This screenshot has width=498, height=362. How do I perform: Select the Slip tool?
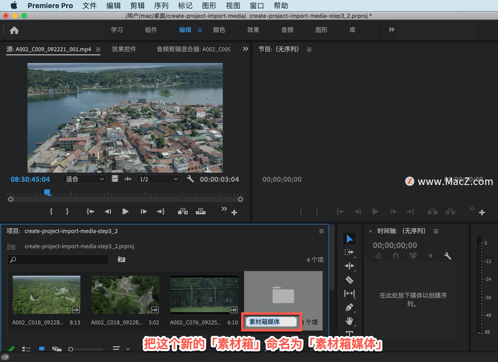(x=349, y=293)
